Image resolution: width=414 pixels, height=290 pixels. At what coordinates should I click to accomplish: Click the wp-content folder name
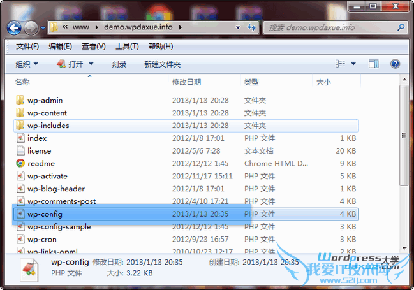(x=47, y=113)
